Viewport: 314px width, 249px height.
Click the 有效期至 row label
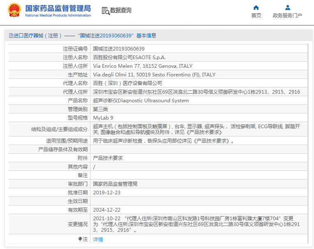(78, 210)
